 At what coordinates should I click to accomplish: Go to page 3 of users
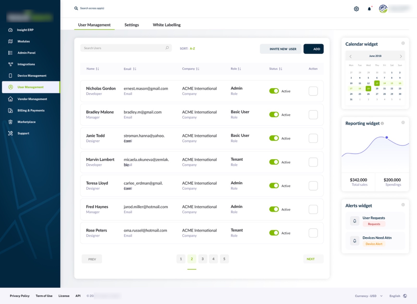click(203, 259)
